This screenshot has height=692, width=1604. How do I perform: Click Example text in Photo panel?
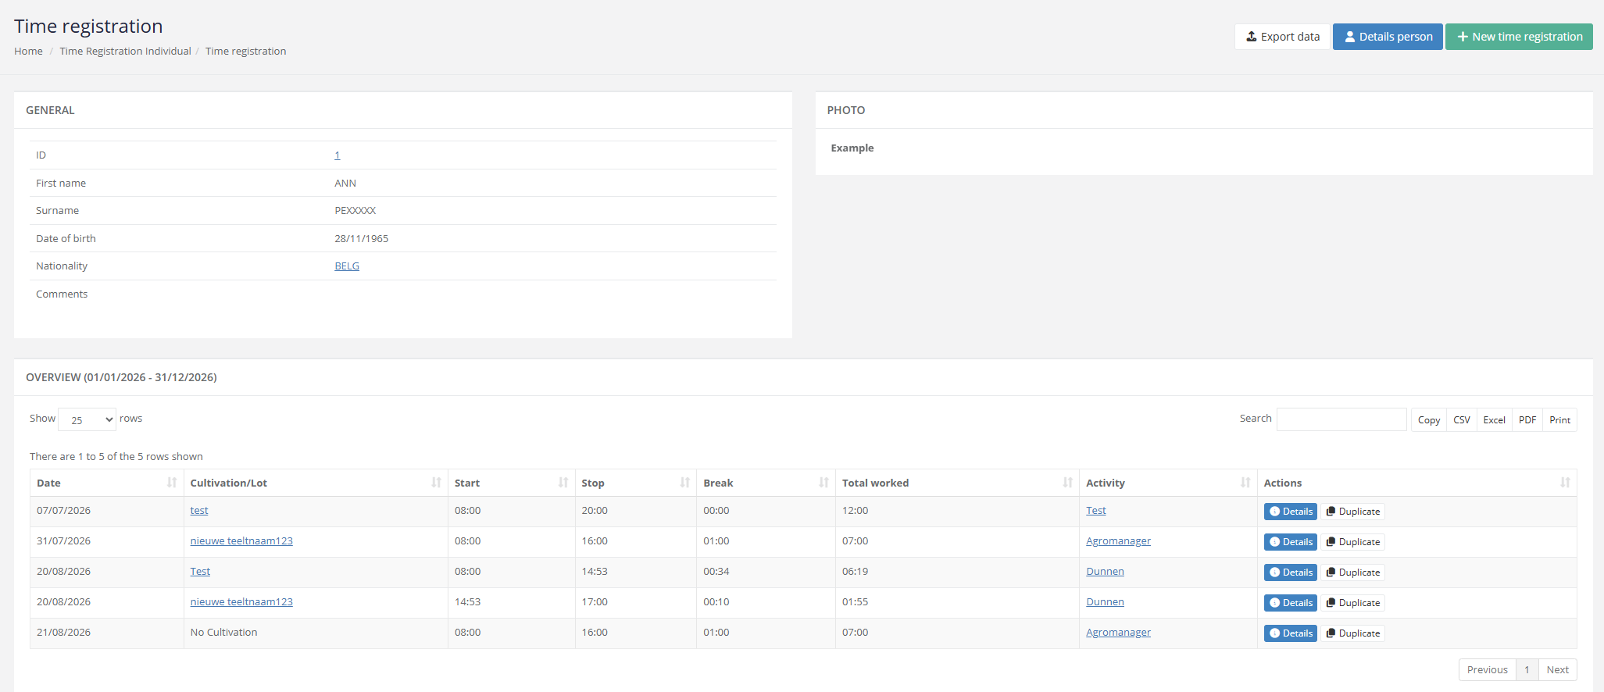point(852,148)
